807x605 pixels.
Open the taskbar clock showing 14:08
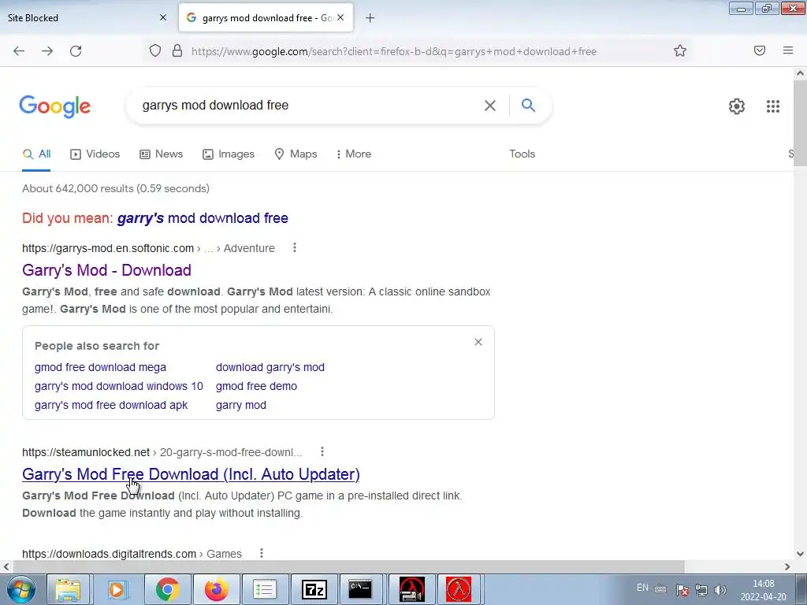(x=763, y=590)
